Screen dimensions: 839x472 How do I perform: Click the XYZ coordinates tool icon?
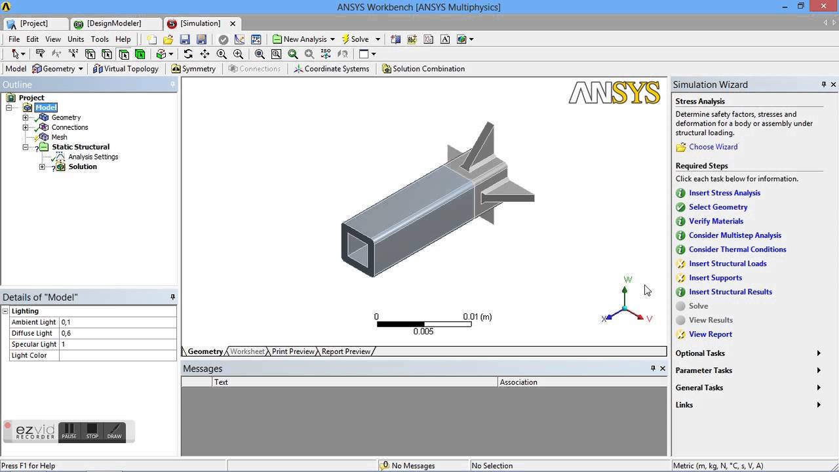[x=73, y=54]
